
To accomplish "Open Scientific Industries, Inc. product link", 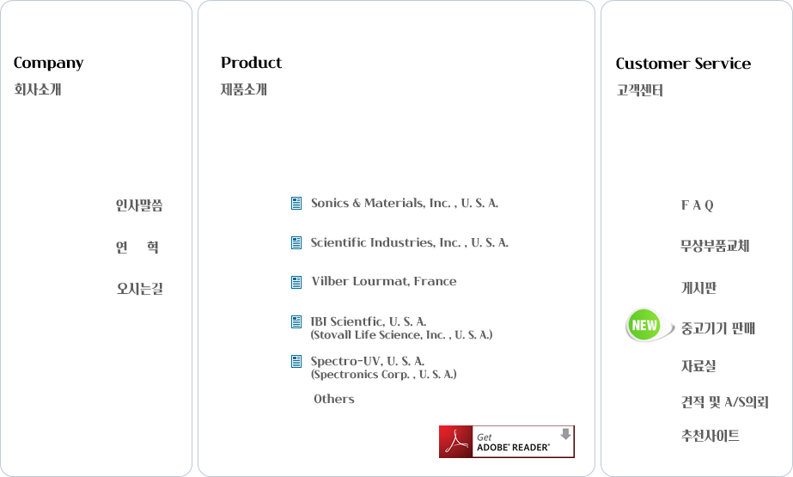I will click(409, 243).
